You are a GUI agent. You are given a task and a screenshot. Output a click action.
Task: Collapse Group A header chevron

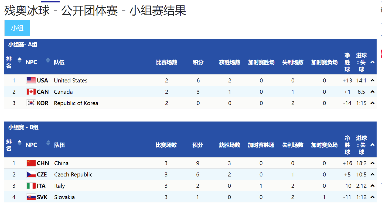tap(373, 62)
